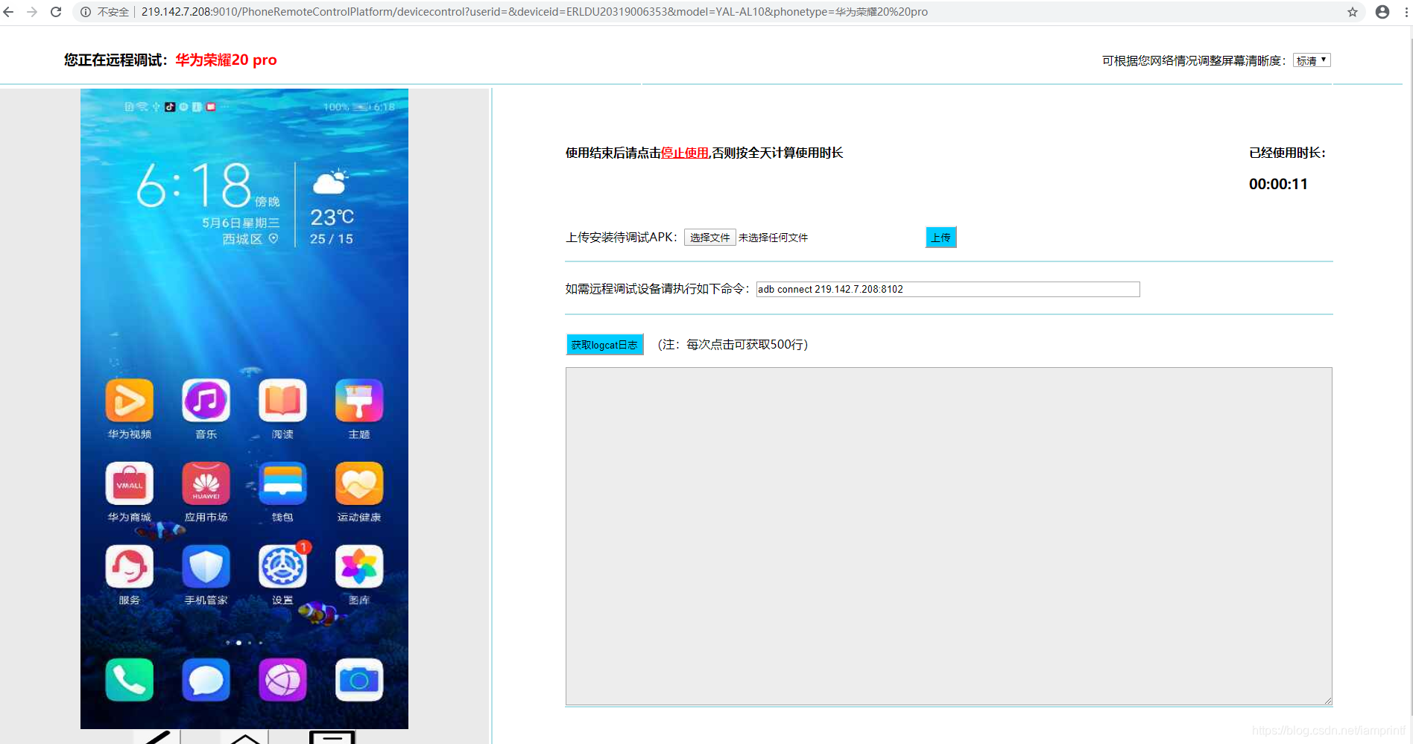Image resolution: width=1413 pixels, height=744 pixels.
Task: Tap the phone dialer icon in dock
Action: tap(129, 679)
